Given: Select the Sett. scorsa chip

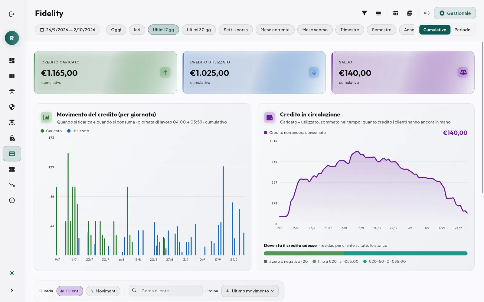Looking at the screenshot, I should pyautogui.click(x=236, y=30).
